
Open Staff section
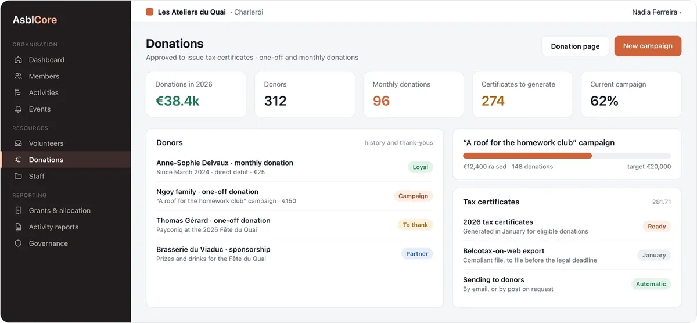(66, 176)
